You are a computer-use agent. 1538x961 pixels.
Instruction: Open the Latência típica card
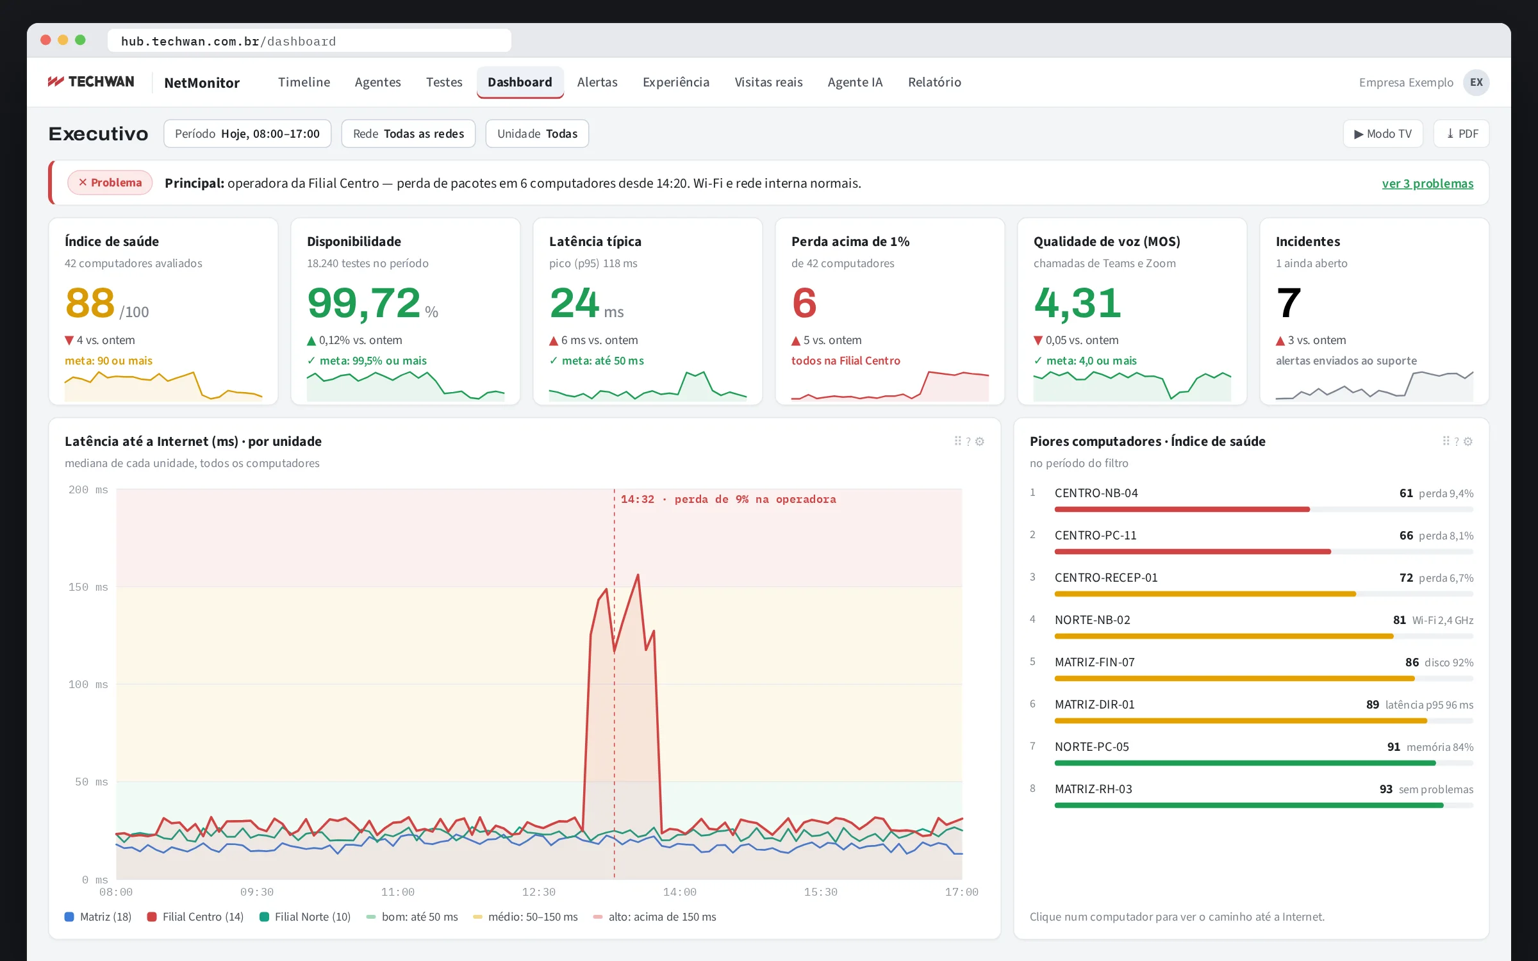point(648,311)
